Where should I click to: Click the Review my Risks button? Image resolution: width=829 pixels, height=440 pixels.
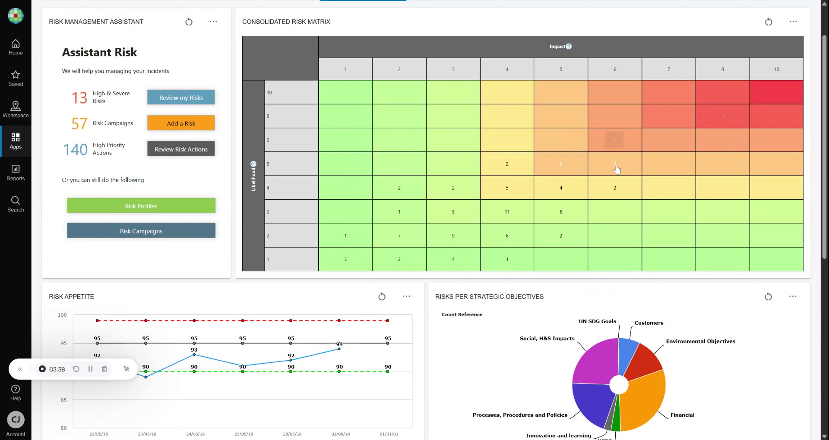181,97
